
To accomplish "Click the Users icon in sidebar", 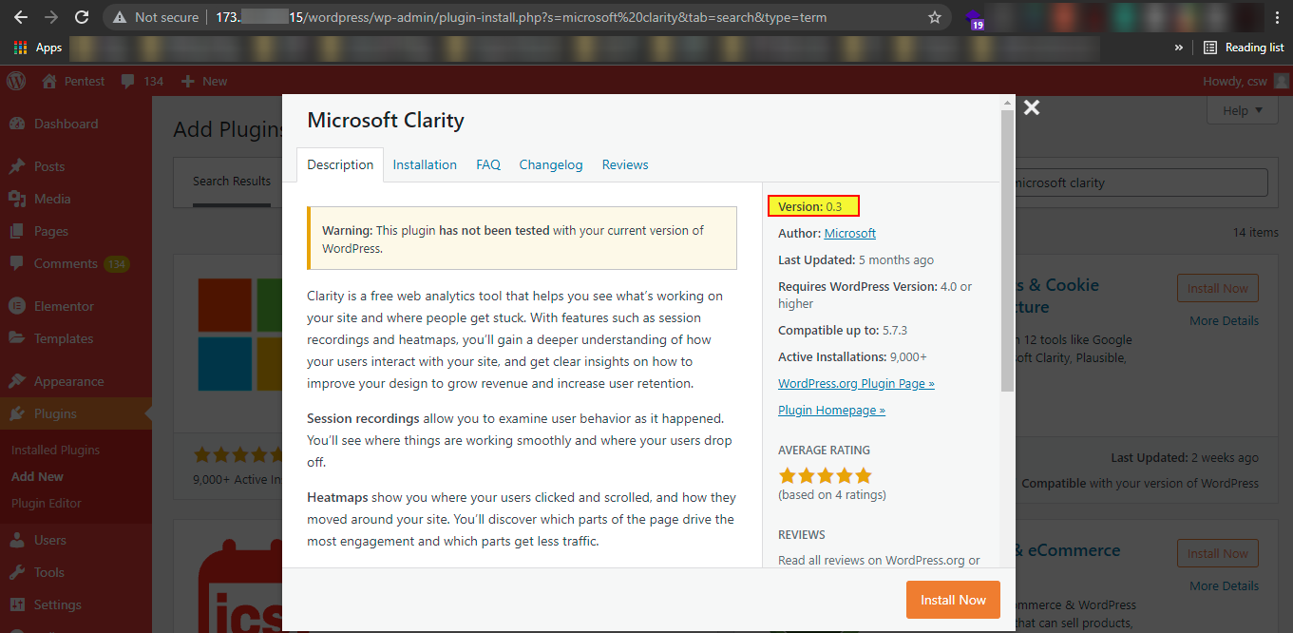I will (x=17, y=540).
